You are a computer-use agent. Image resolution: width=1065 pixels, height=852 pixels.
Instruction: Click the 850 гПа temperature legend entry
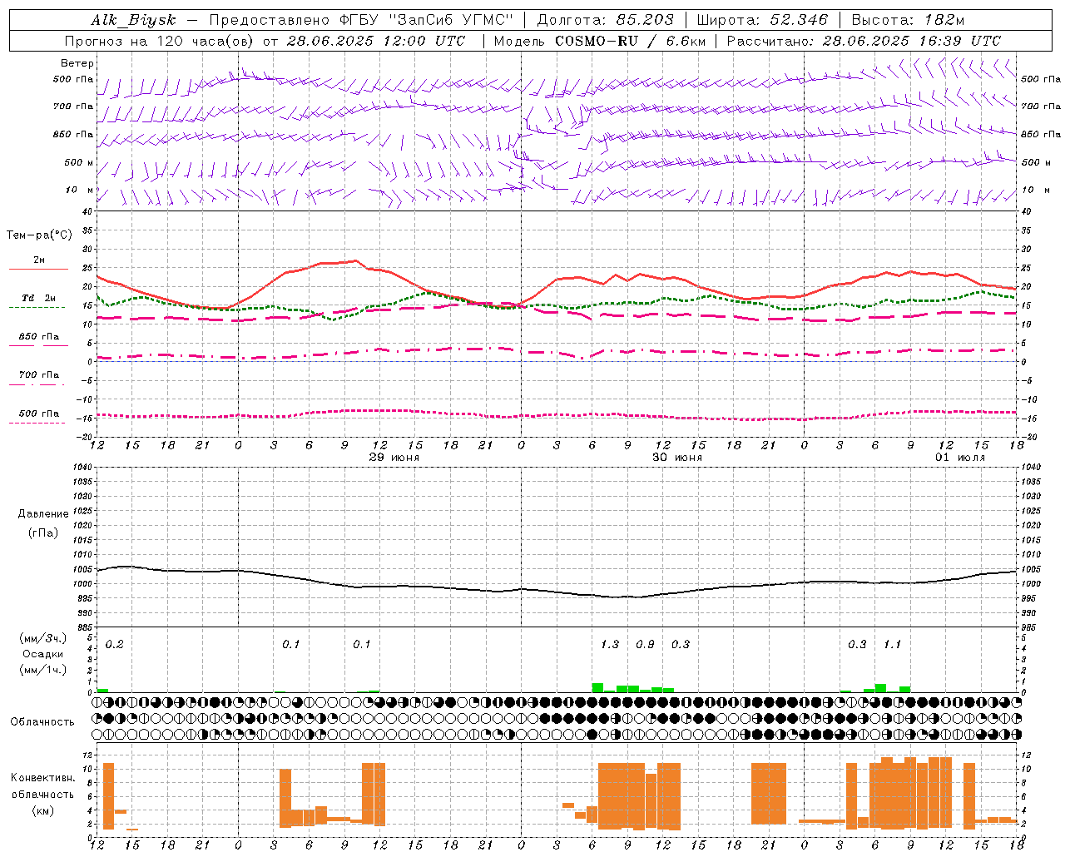(39, 337)
